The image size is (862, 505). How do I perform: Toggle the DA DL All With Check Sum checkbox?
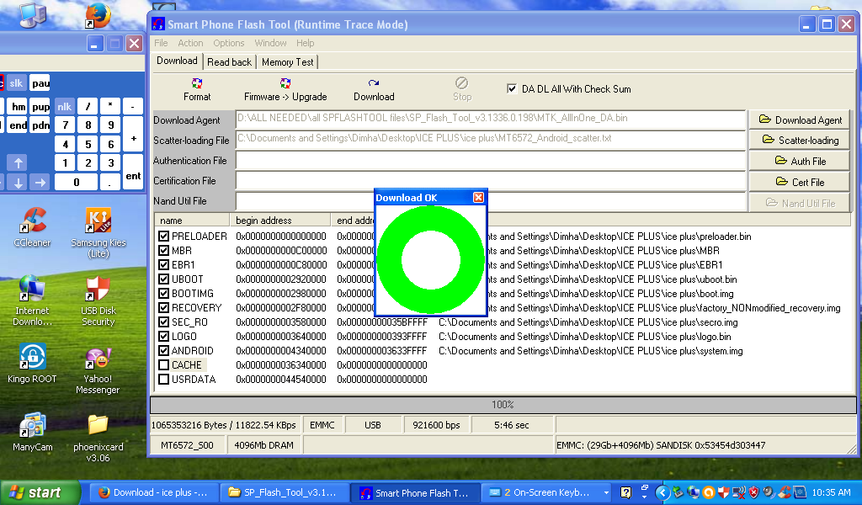tap(512, 89)
